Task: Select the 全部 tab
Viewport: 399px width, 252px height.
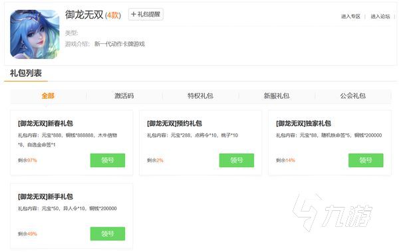Action: [48, 96]
